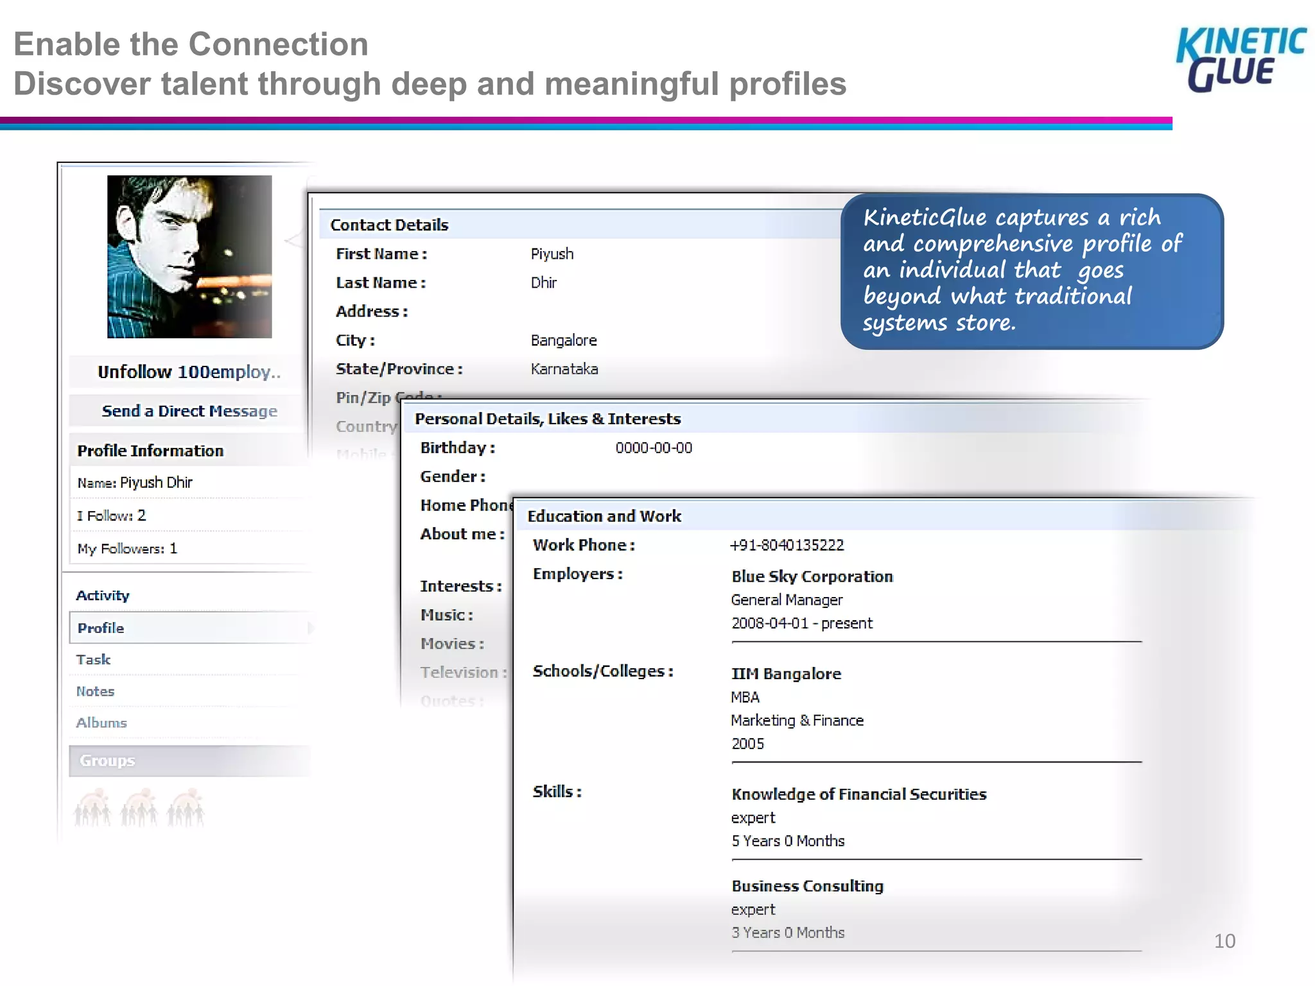Click the blue KineticGlue callout box

point(1032,271)
